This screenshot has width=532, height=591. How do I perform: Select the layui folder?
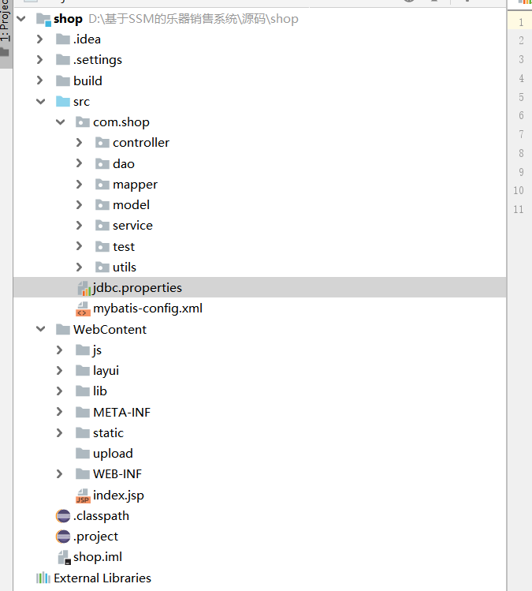tap(106, 370)
